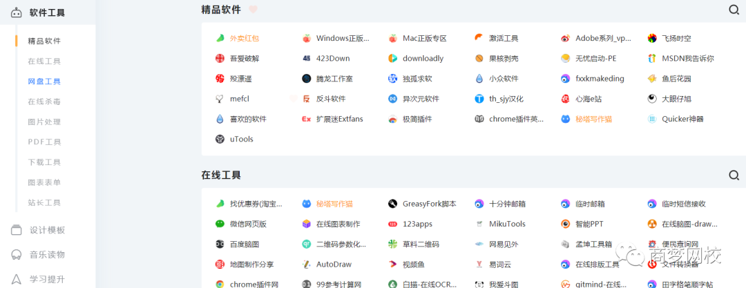Open the 音乐读物 sidebar category
Image resolution: width=746 pixels, height=288 pixels.
click(x=48, y=254)
